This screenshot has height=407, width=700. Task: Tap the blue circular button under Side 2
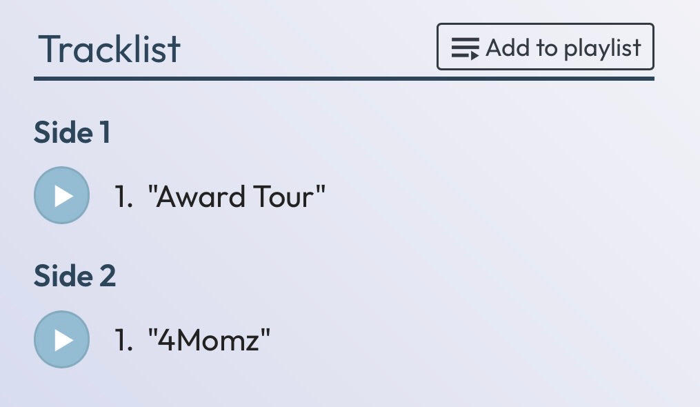point(61,339)
